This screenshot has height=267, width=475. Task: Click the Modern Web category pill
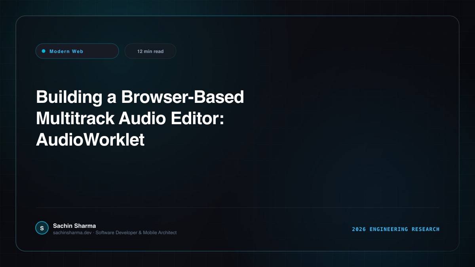[x=77, y=51]
